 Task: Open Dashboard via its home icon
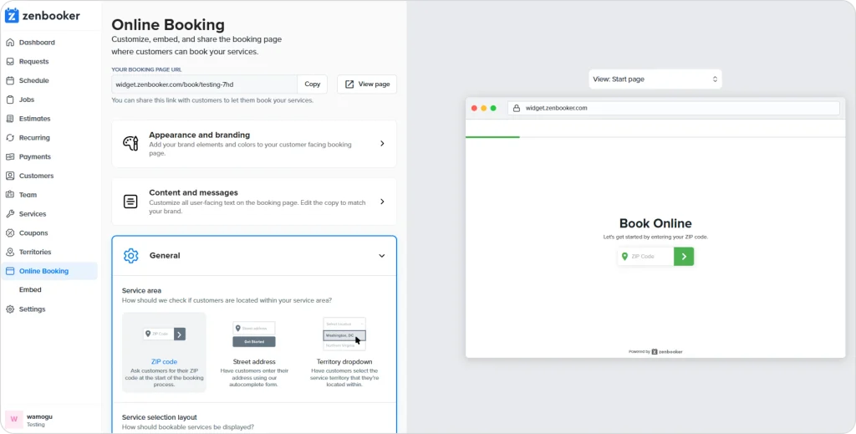(x=10, y=43)
